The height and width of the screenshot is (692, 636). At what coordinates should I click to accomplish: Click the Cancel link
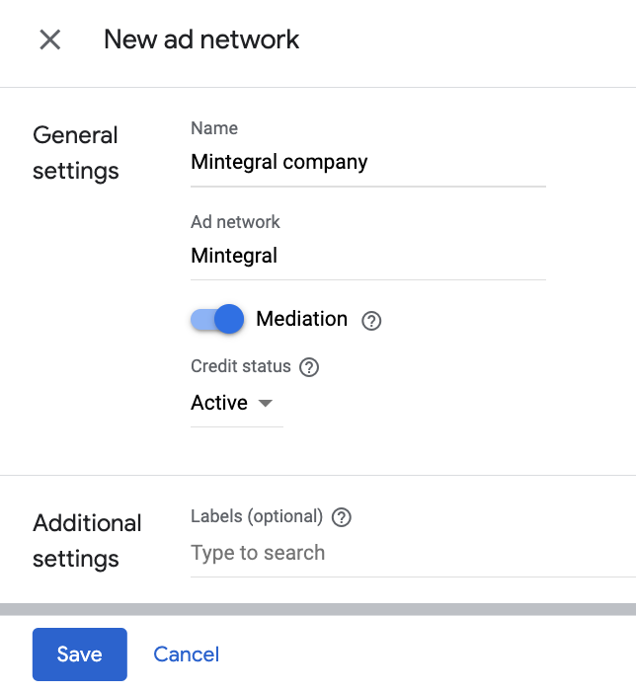187,654
